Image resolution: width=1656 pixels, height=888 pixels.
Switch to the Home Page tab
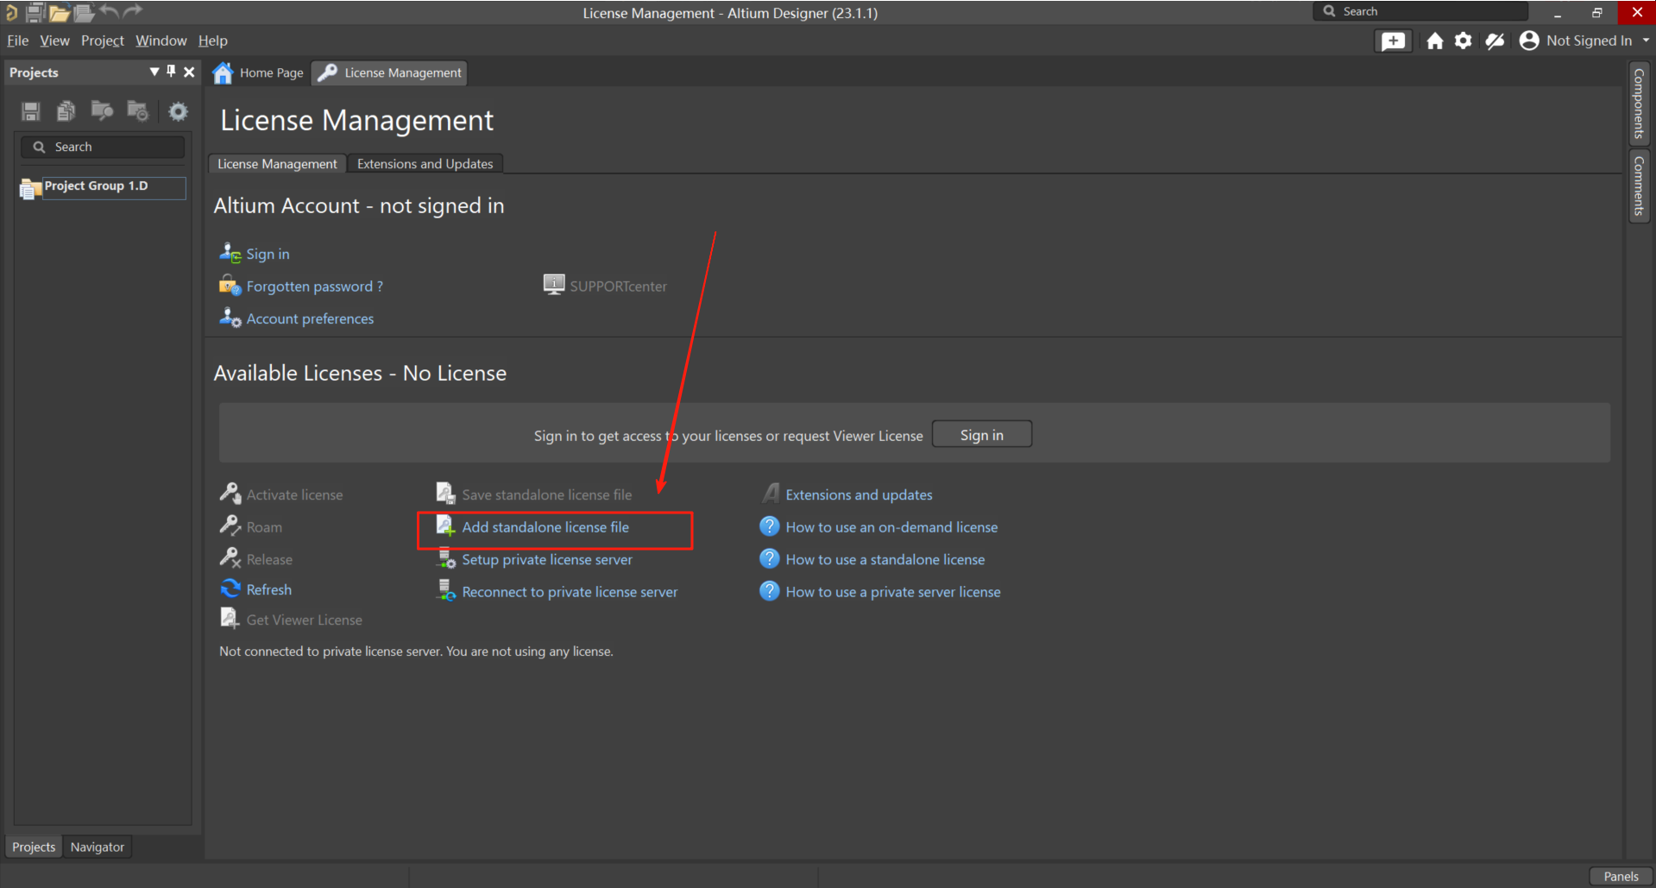(258, 72)
